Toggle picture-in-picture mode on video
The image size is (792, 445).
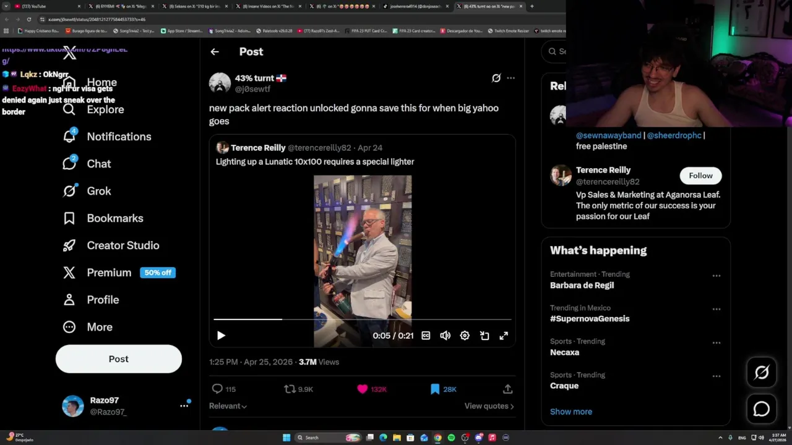click(x=484, y=336)
